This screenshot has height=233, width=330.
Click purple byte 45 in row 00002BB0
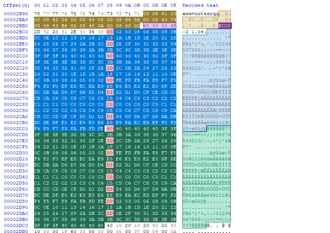[x=146, y=26]
